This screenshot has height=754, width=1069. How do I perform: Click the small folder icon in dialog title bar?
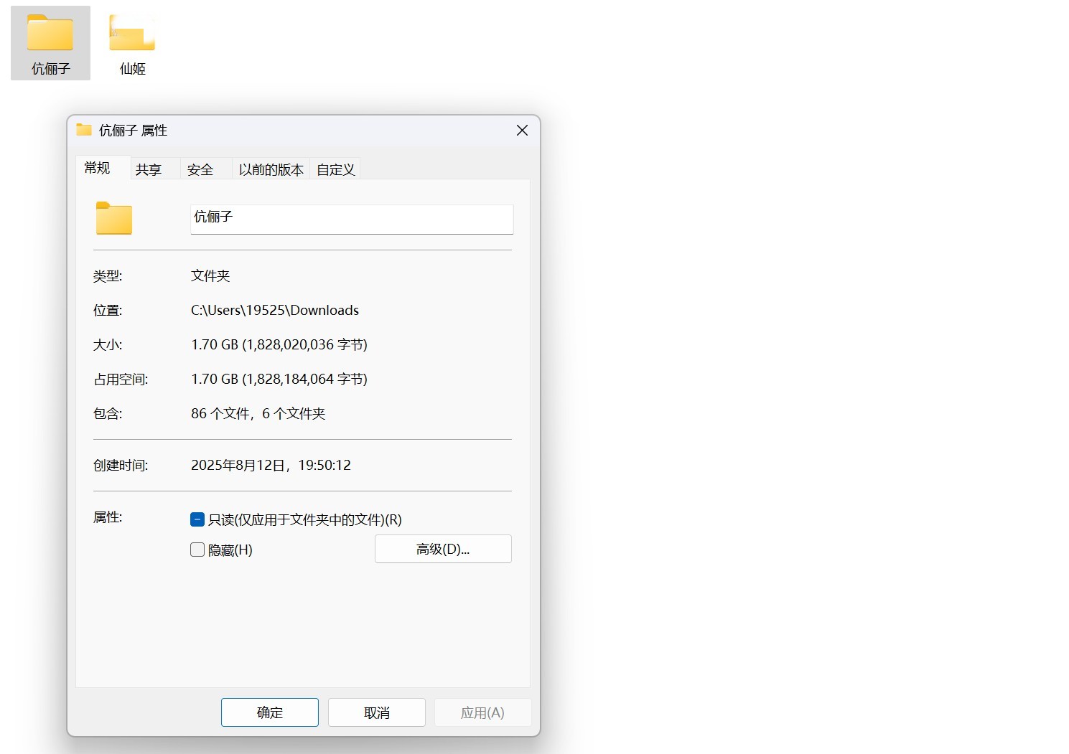click(83, 130)
